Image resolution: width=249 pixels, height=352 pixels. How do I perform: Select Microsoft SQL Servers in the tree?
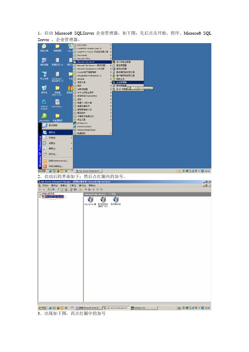(54, 197)
